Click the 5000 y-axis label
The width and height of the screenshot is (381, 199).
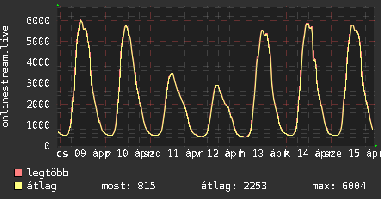(38, 41)
